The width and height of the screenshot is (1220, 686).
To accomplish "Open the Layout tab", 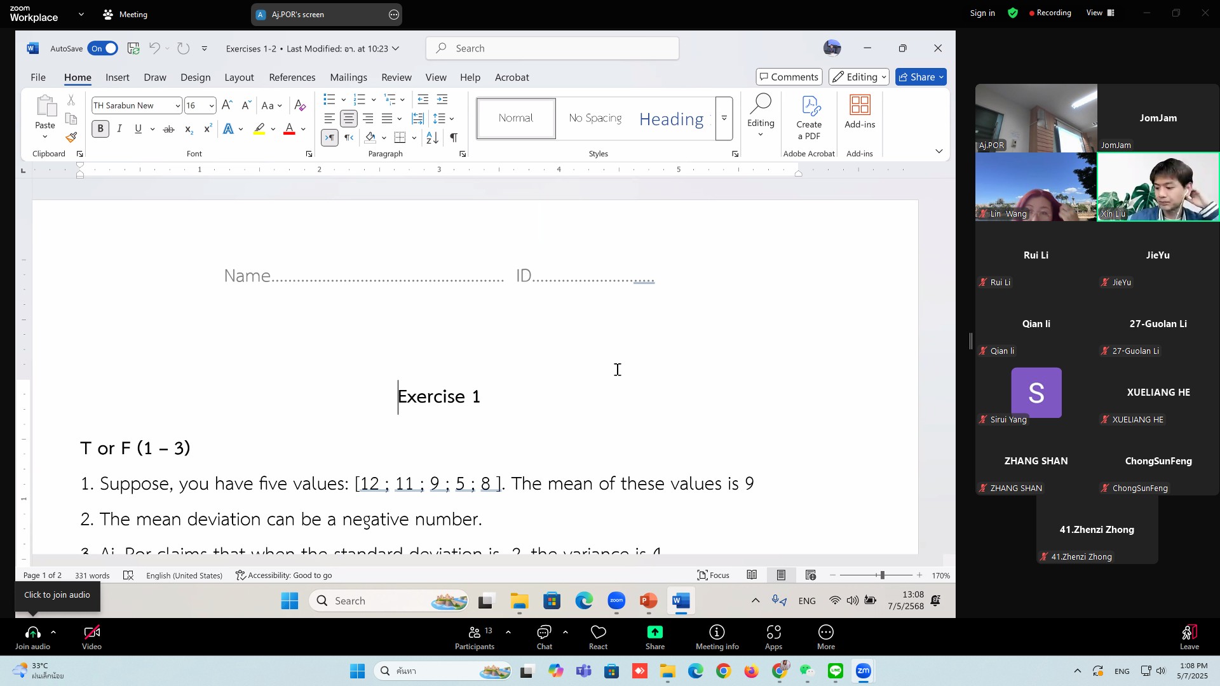I will (239, 77).
